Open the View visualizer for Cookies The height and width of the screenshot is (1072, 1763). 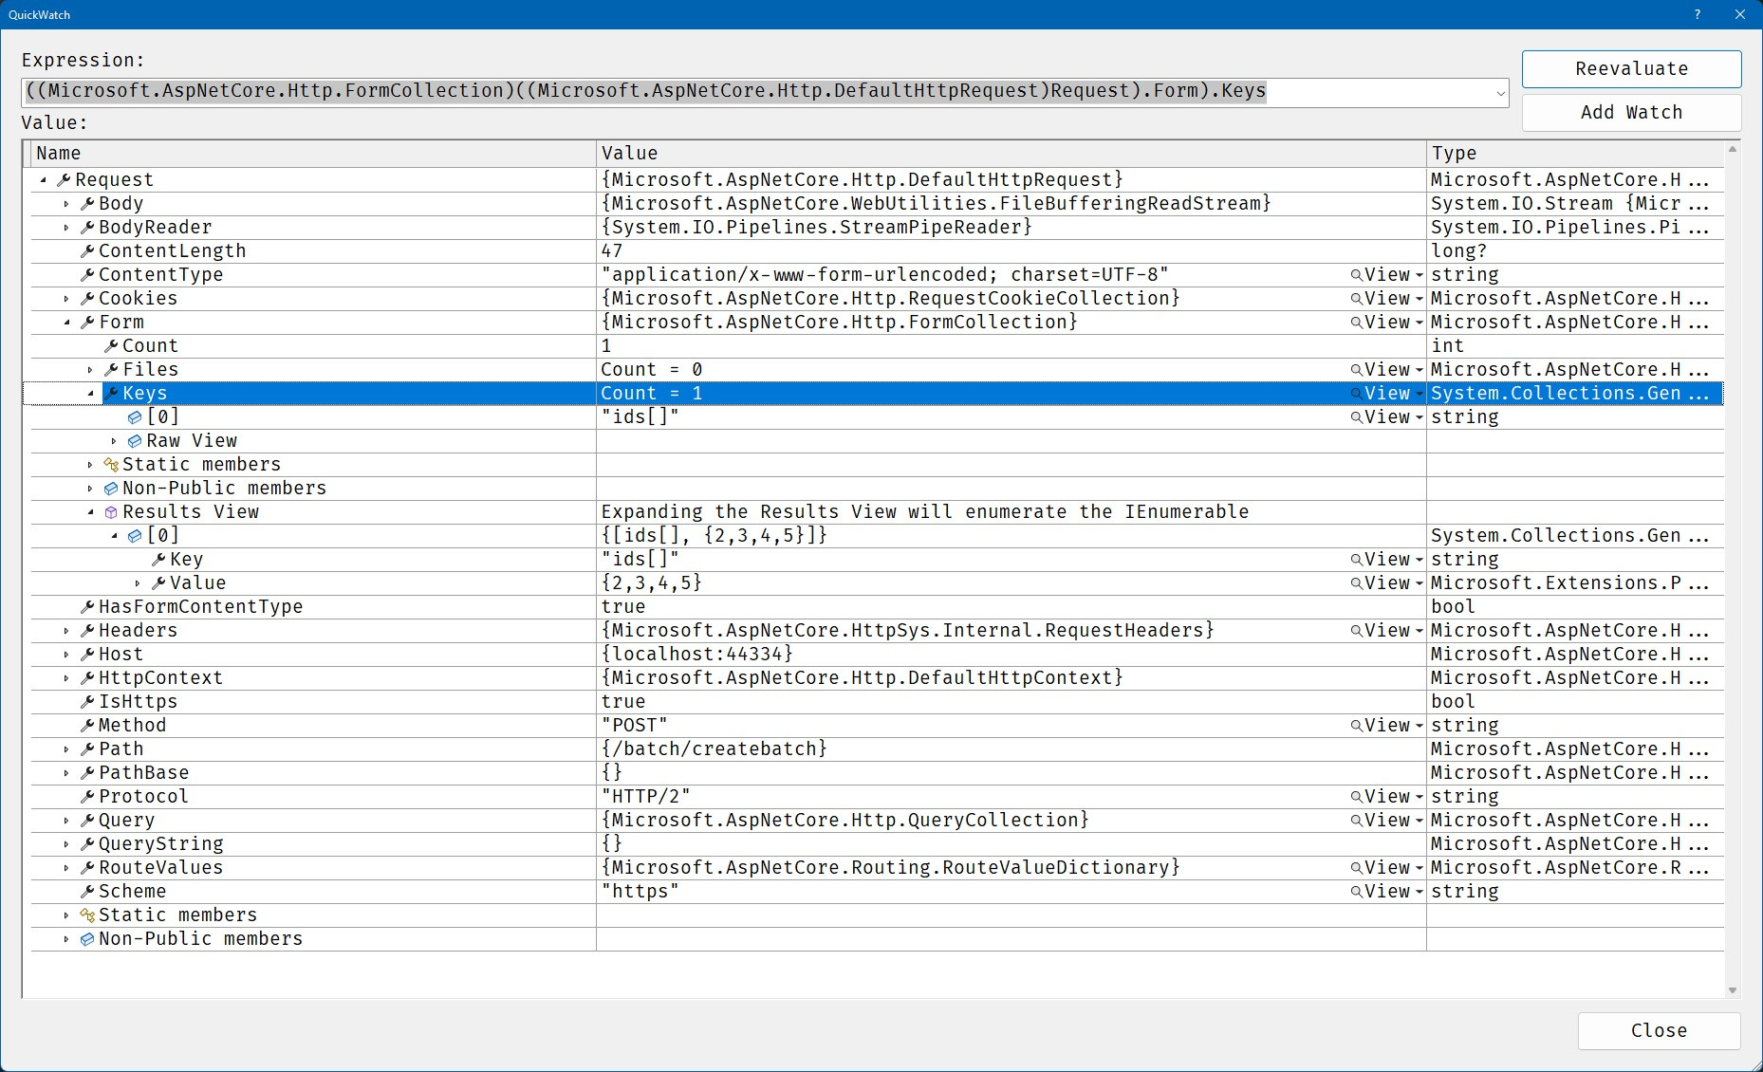click(1381, 299)
